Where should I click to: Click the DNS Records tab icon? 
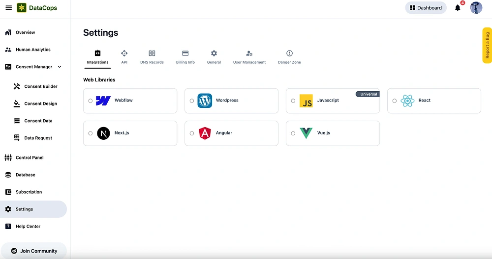point(152,53)
